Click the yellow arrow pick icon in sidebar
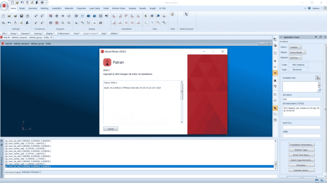327x183 pixels. [x=275, y=108]
